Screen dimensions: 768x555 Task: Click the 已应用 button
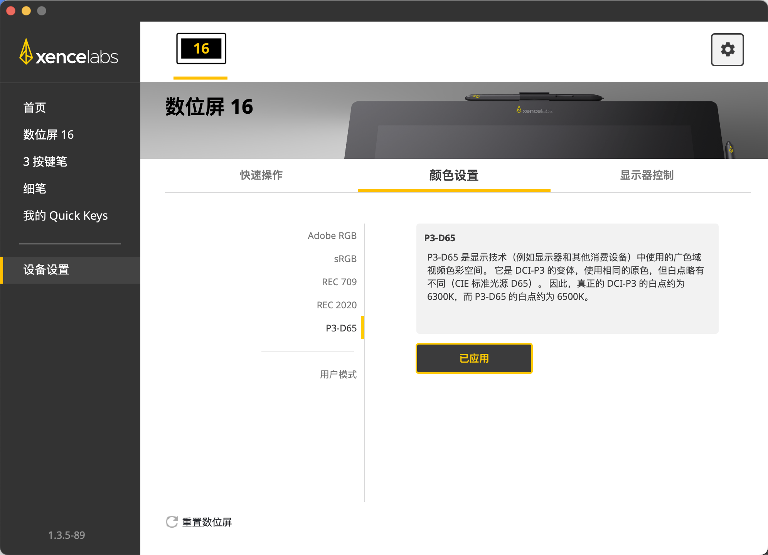point(474,358)
